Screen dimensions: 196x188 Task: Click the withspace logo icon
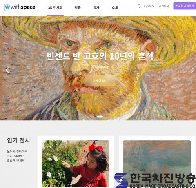tap(7, 7)
